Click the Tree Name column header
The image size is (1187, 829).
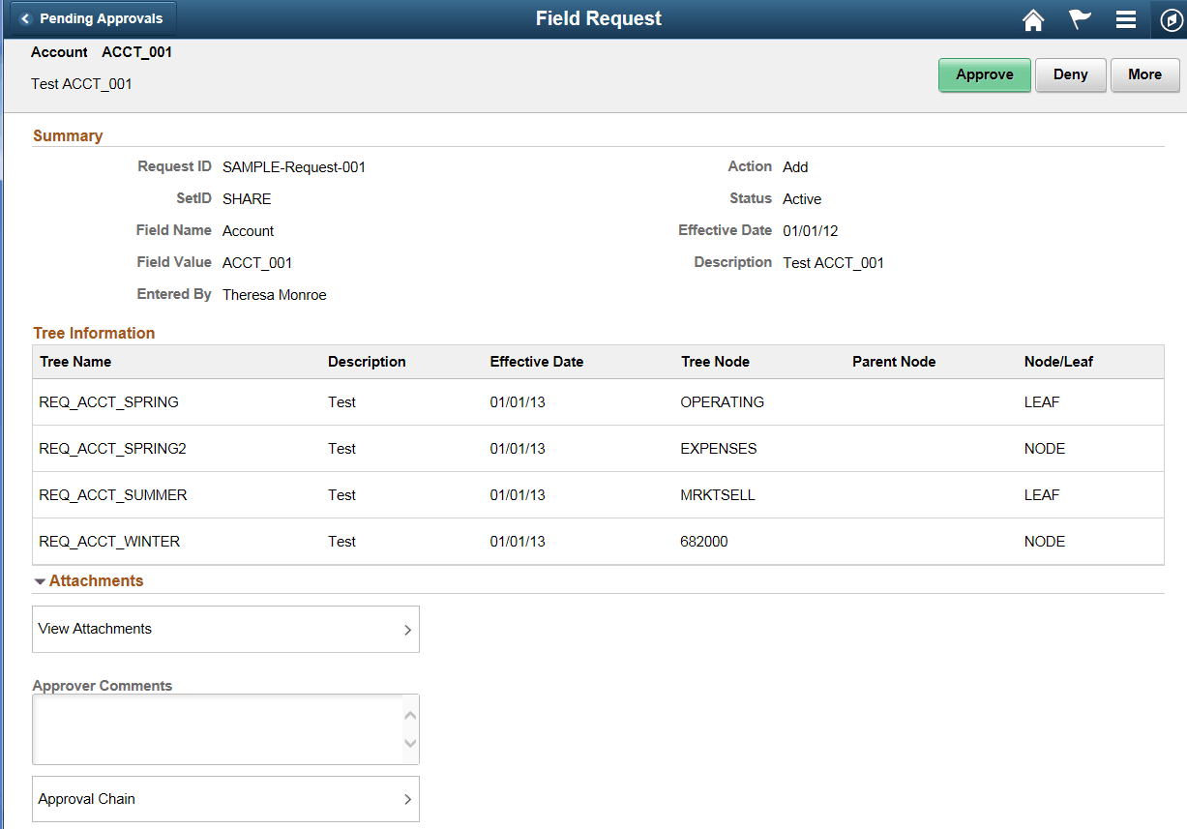click(75, 362)
